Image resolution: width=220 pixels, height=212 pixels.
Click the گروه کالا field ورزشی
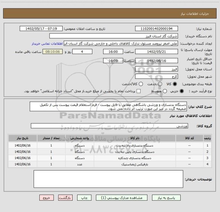[x=109, y=126]
